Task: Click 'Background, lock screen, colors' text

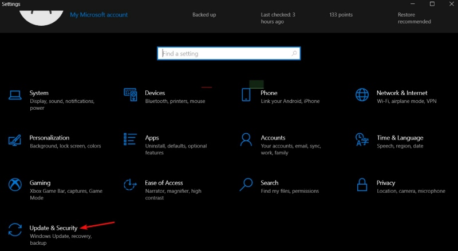Action: (65, 146)
